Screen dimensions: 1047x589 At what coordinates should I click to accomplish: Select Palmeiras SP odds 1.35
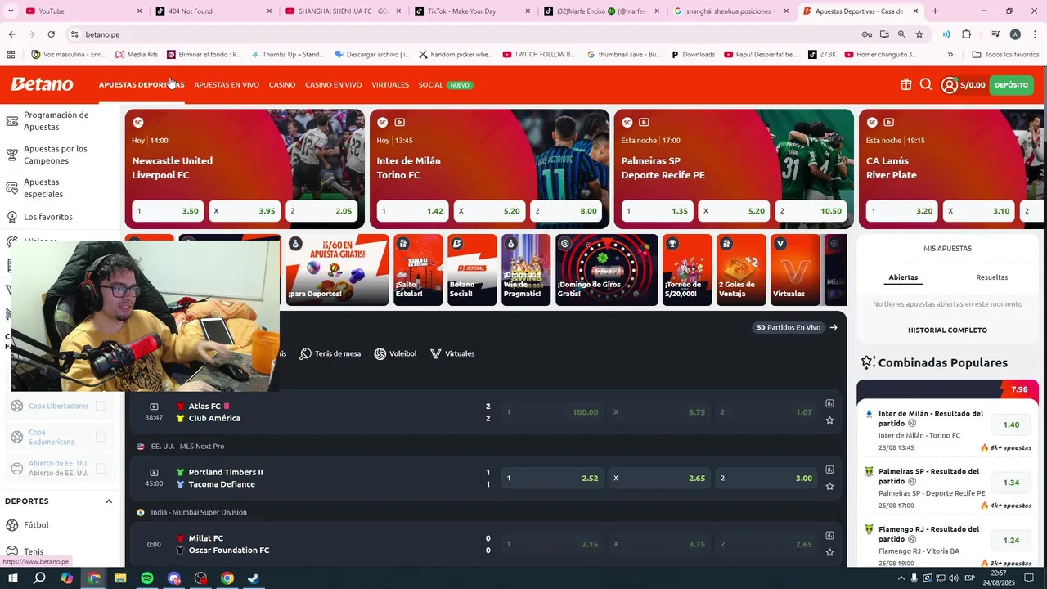tap(656, 211)
